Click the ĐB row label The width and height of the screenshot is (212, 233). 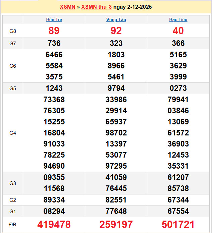tap(13, 224)
